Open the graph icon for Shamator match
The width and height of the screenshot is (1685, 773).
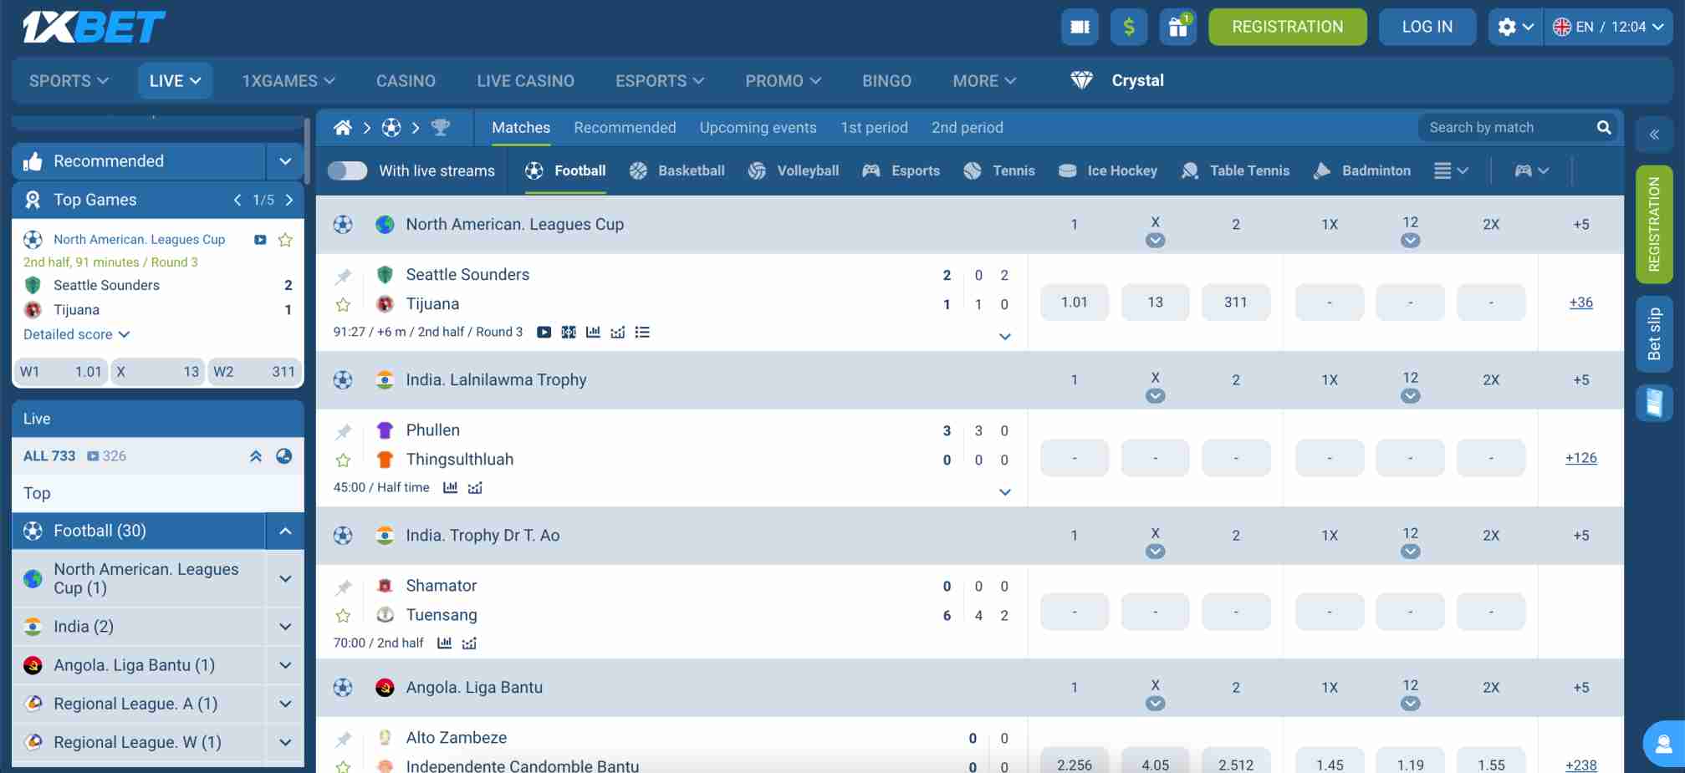pos(469,643)
